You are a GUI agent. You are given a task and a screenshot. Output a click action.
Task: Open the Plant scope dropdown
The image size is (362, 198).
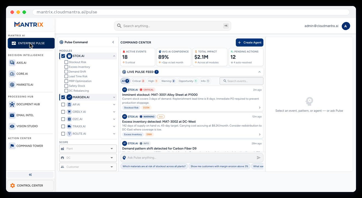coord(88,148)
